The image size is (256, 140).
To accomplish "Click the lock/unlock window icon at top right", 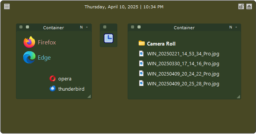I will coord(241,6).
